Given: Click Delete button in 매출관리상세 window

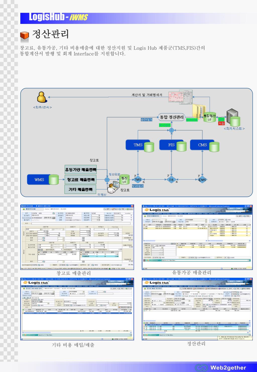Looking at the screenshot, I should (130, 209).
